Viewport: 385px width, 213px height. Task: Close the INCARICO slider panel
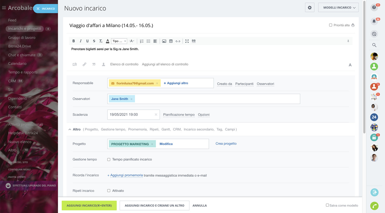coord(38,9)
